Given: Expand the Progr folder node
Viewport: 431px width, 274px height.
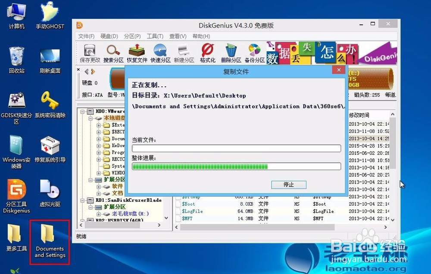Looking at the screenshot, I should tap(99, 153).
